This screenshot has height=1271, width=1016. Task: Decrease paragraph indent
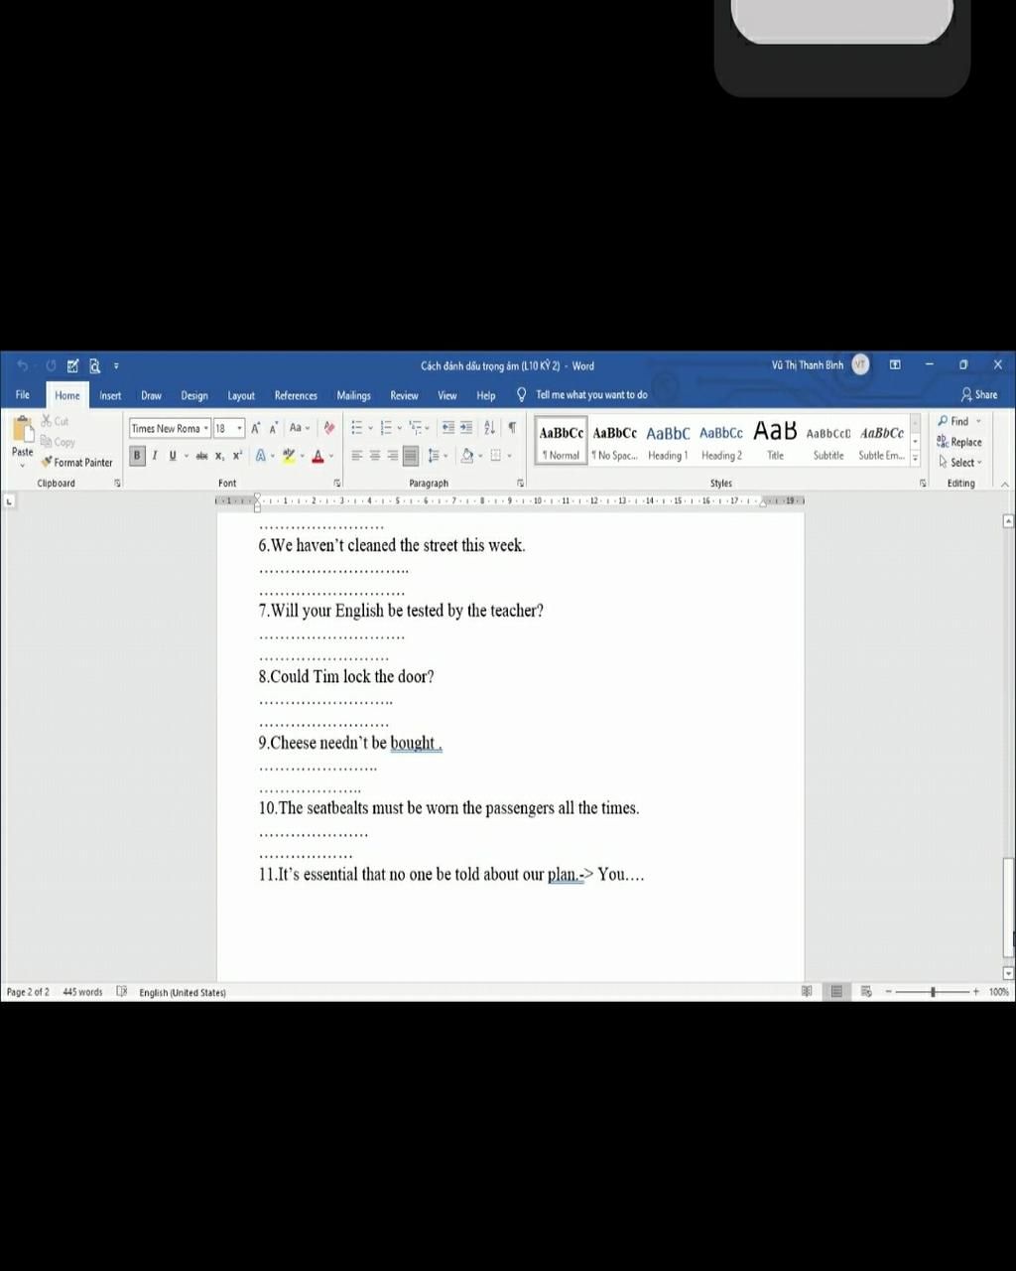448,428
